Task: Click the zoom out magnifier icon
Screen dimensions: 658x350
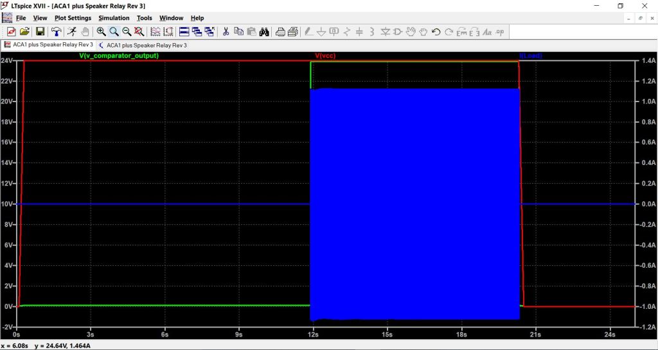Action: [127, 32]
